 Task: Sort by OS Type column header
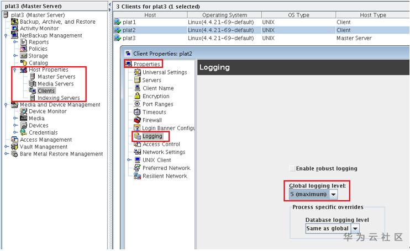[298, 15]
